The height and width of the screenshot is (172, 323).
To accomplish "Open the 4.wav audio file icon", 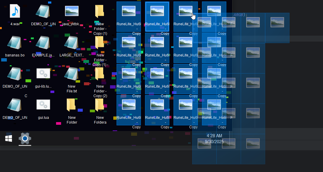I will click(15, 11).
